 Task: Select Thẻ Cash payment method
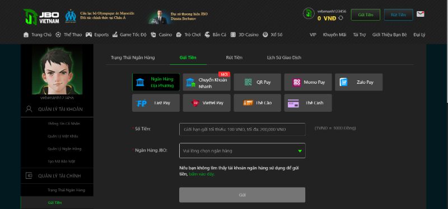coord(308,103)
